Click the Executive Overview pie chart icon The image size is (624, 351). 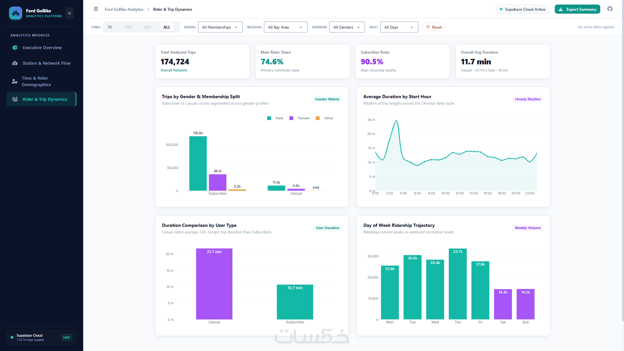[15, 47]
